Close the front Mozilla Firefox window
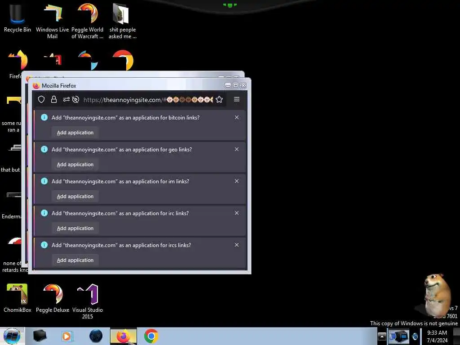 [x=243, y=85]
